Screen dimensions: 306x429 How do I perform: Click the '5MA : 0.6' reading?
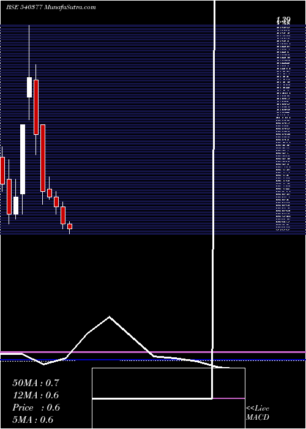click(x=33, y=420)
